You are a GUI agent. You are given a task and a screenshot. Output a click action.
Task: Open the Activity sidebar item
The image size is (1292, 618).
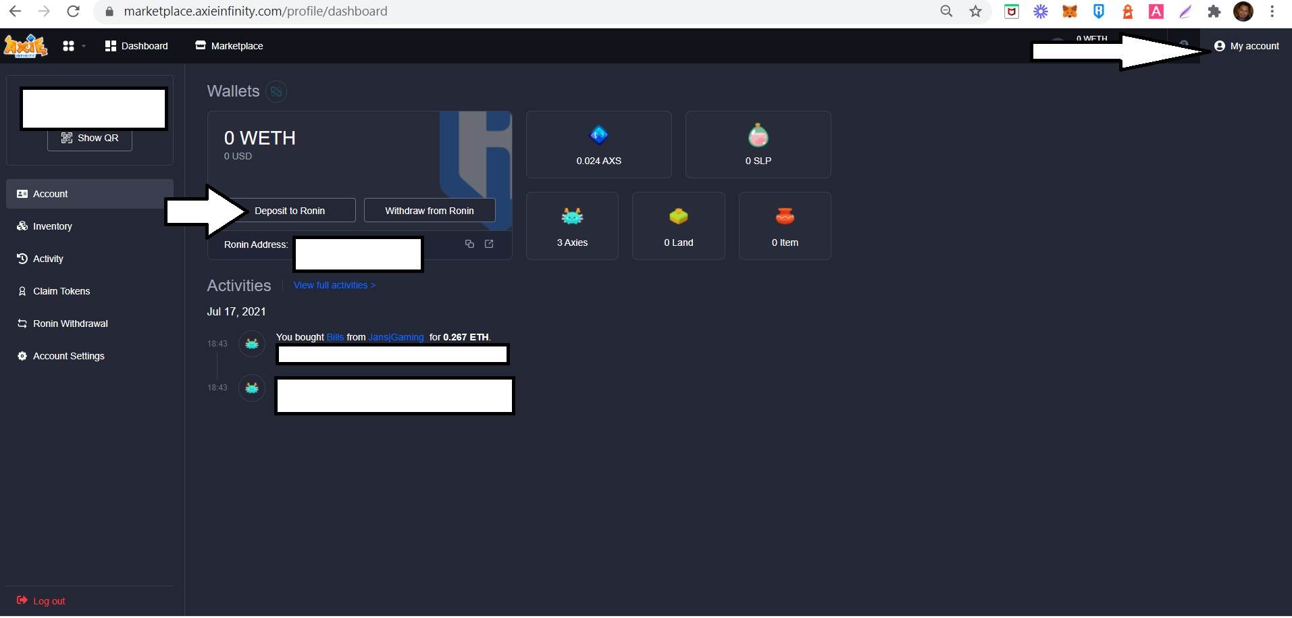(90, 259)
